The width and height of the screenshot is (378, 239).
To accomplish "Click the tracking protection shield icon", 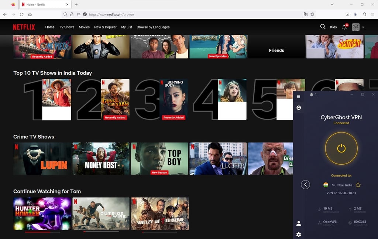I will click(65, 14).
